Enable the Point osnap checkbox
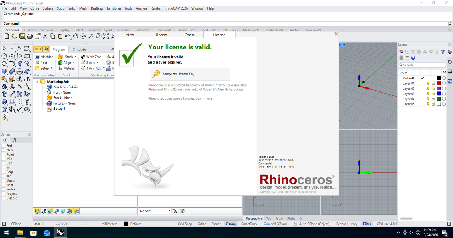Image resolution: width=453 pixels, height=238 pixels. (x=4, y=155)
